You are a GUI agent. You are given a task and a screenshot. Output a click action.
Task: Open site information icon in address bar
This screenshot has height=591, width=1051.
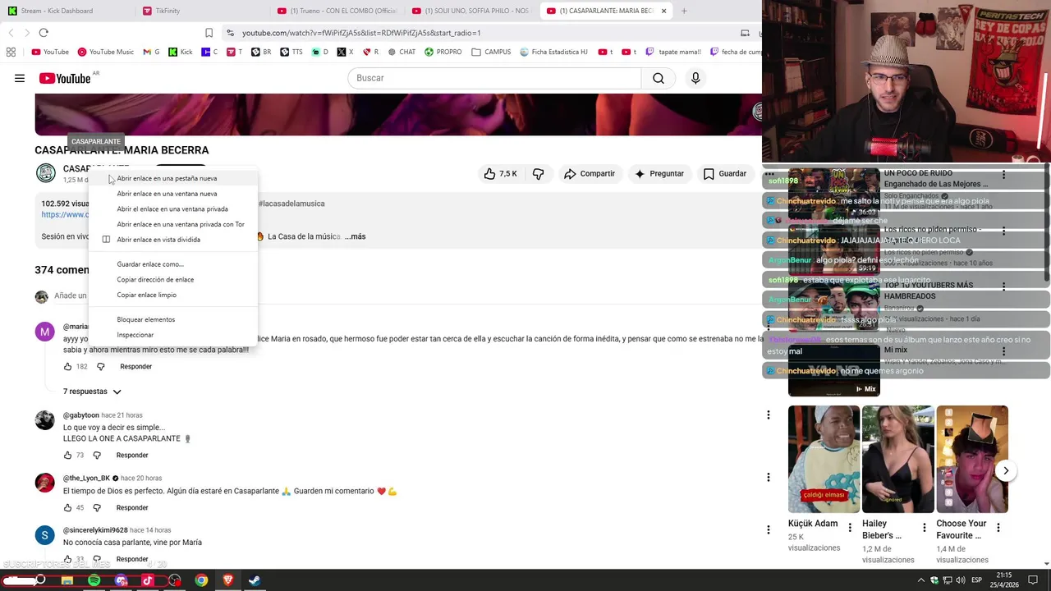coord(231,33)
